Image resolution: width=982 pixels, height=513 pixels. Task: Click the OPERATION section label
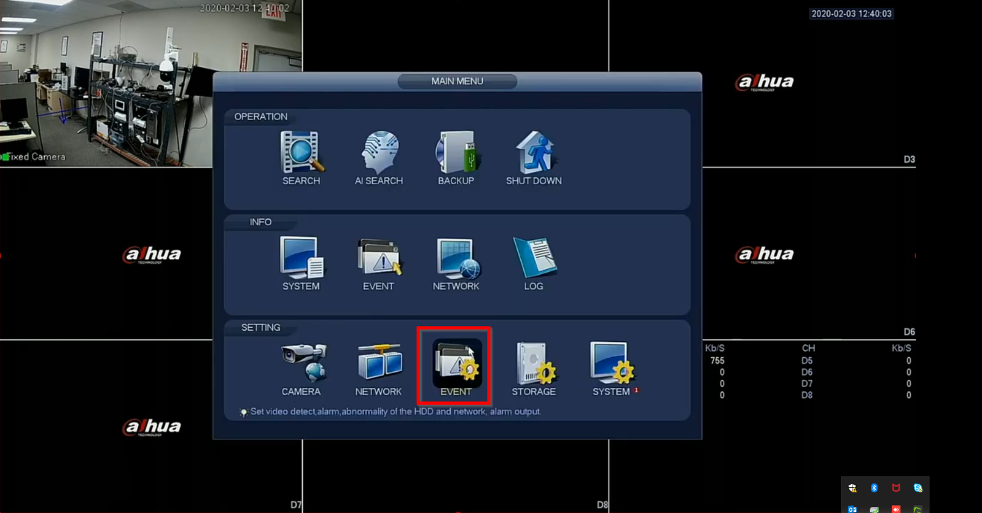click(x=260, y=117)
